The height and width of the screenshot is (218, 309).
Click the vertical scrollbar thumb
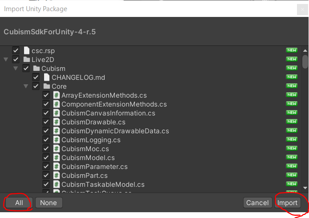305,62
